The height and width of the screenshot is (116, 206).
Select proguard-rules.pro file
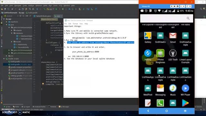[20, 70]
